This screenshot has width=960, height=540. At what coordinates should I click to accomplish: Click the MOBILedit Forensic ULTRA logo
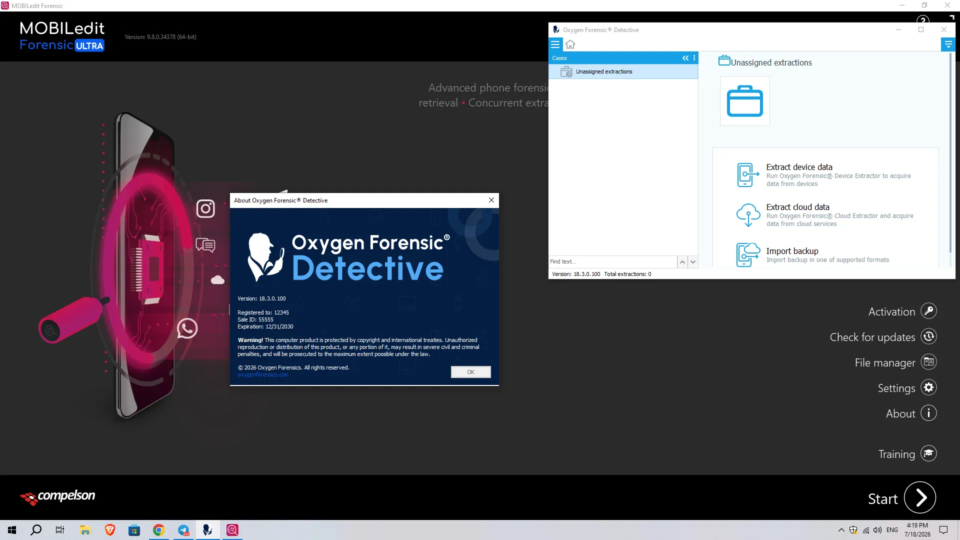coord(62,36)
